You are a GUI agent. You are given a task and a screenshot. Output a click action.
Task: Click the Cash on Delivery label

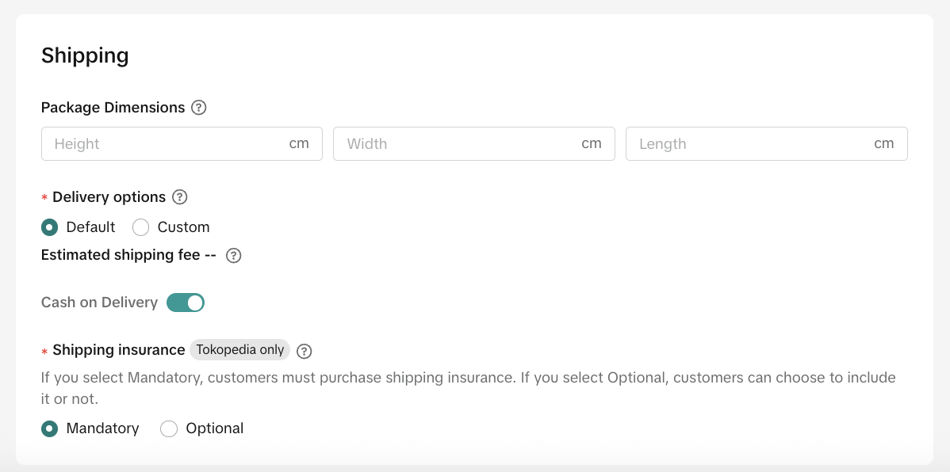[99, 303]
